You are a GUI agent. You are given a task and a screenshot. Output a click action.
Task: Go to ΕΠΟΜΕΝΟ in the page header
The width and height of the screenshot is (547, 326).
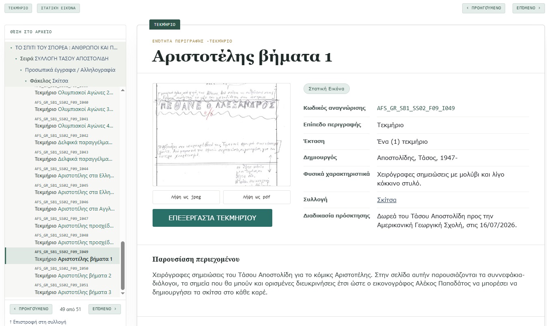tap(529, 8)
